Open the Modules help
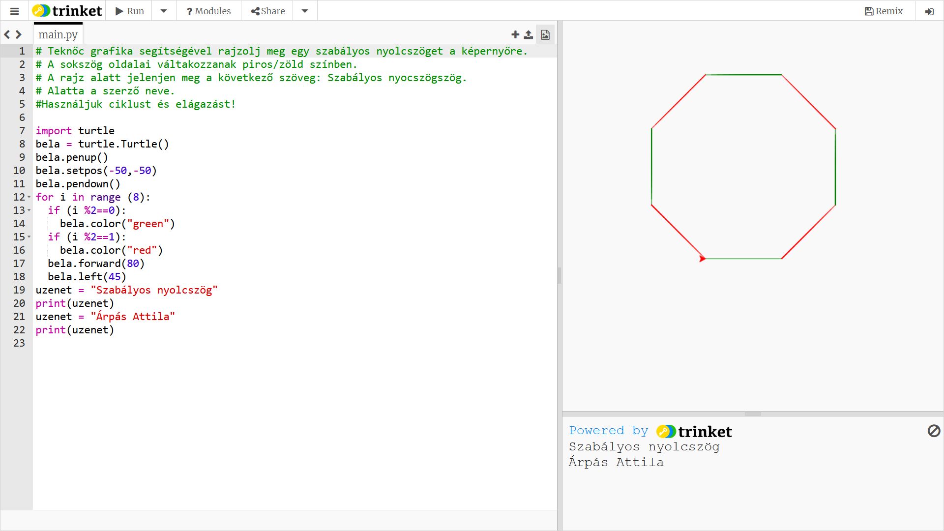 coord(208,11)
